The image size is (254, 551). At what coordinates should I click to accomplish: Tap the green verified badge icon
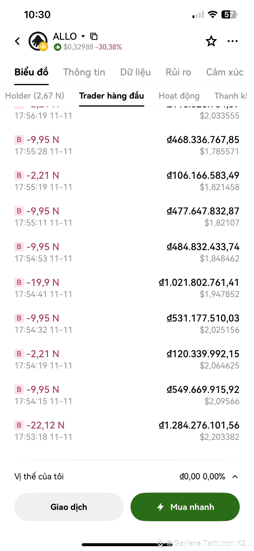coord(57,47)
